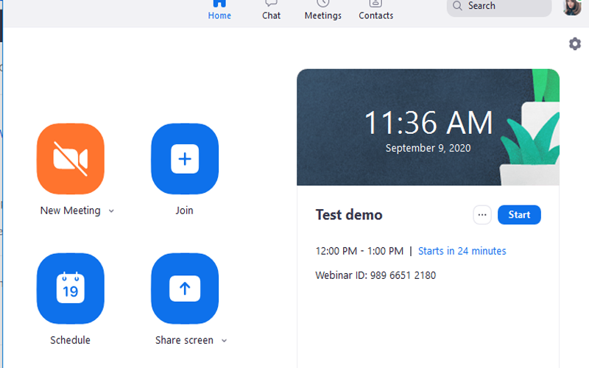Open the Schedule calendar icon

(71, 289)
